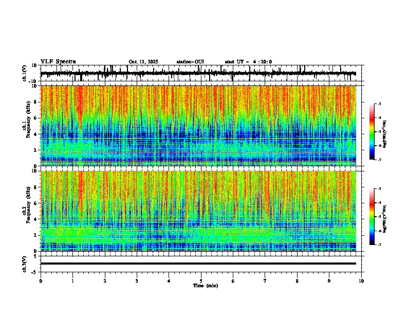The height and width of the screenshot is (315, 407).
Task: Click the ch.2 spectrogram color scale bar
Action: click(372, 217)
